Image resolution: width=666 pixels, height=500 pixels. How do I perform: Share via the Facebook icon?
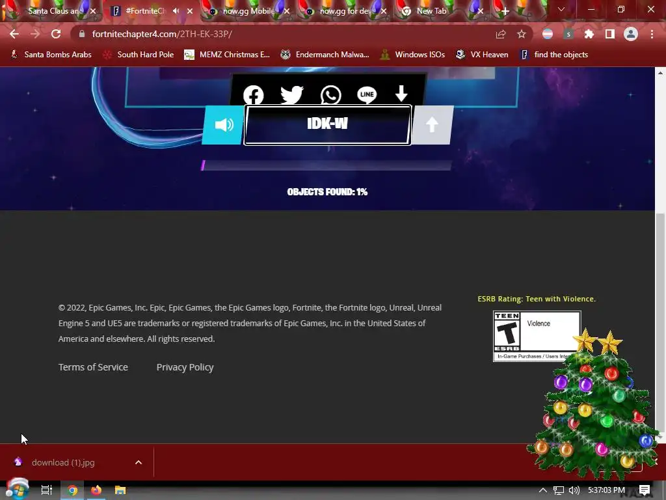pyautogui.click(x=254, y=94)
